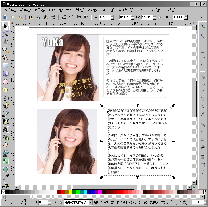Click the no-paint X swatch
208x207 pixels.
coord(3,192)
